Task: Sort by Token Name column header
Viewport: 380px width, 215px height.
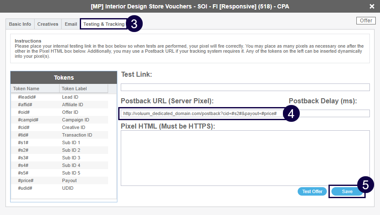Action: (x=35, y=89)
